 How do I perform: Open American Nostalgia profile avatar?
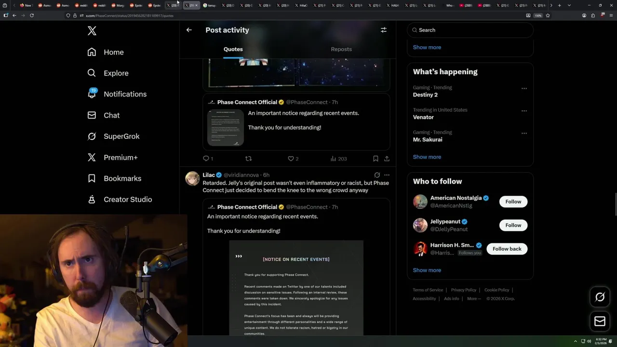point(420,201)
